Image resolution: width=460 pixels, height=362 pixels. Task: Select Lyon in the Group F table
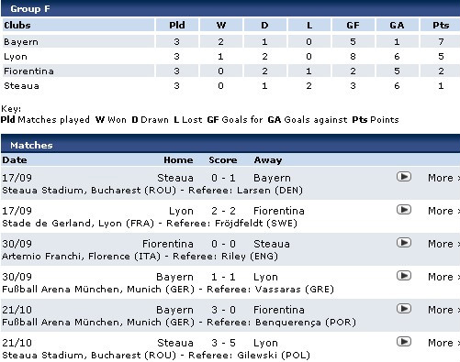(16, 57)
